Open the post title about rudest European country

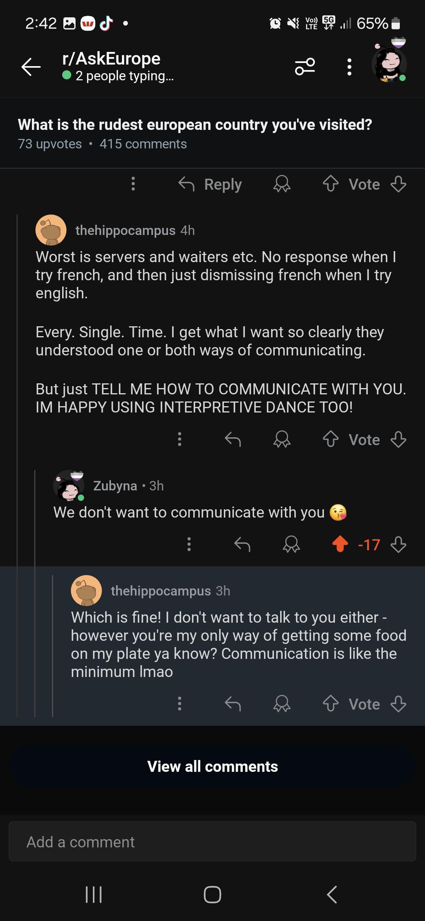pyautogui.click(x=195, y=124)
